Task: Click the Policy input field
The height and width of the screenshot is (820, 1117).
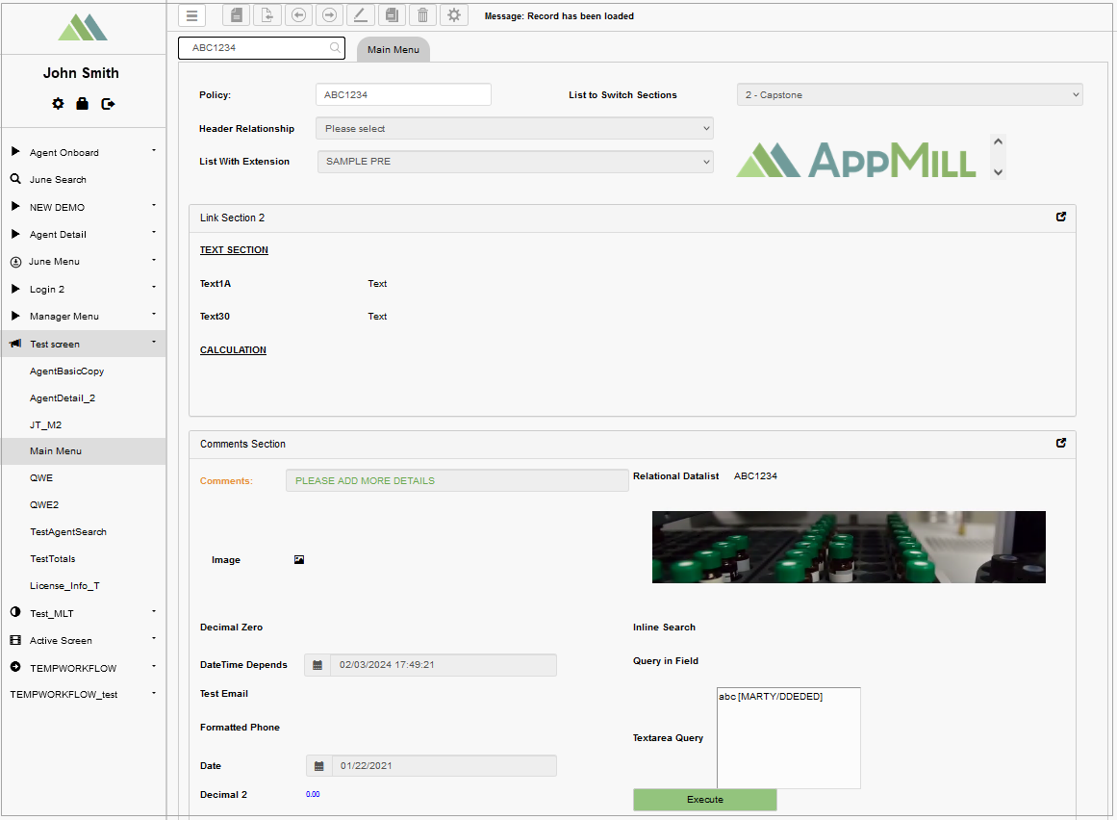Action: point(403,94)
